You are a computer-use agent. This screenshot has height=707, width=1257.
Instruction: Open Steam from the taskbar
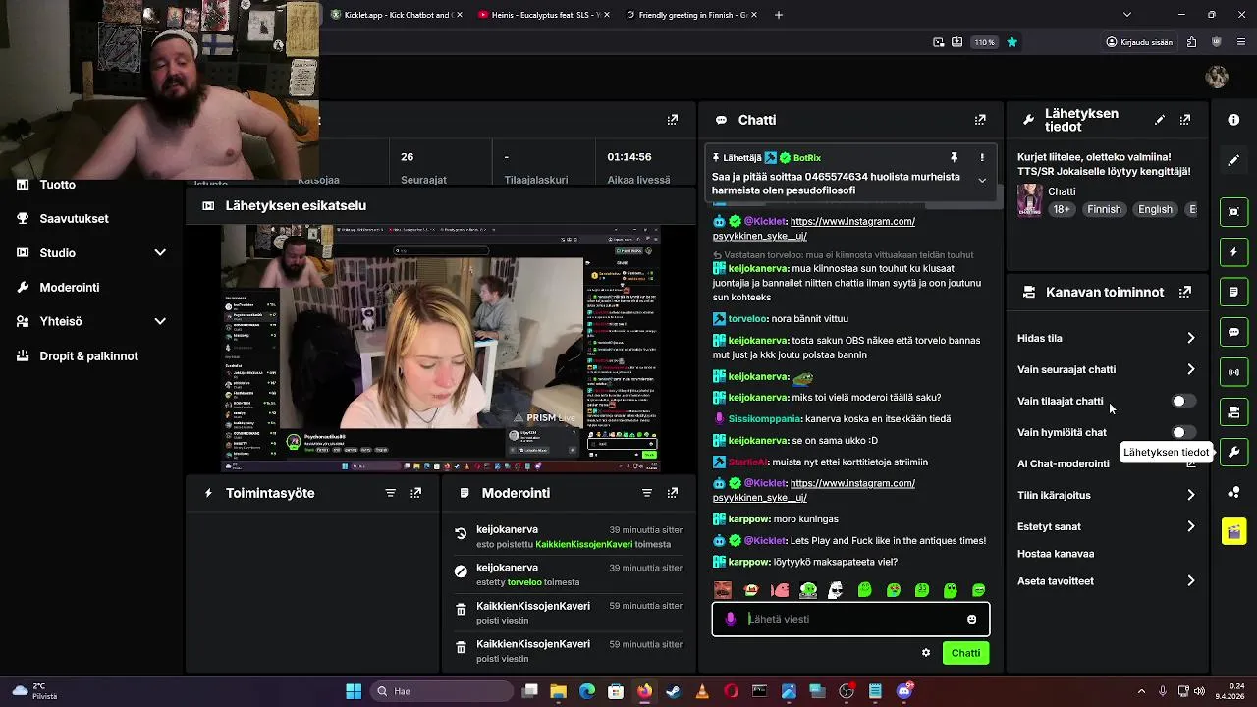coord(673,691)
